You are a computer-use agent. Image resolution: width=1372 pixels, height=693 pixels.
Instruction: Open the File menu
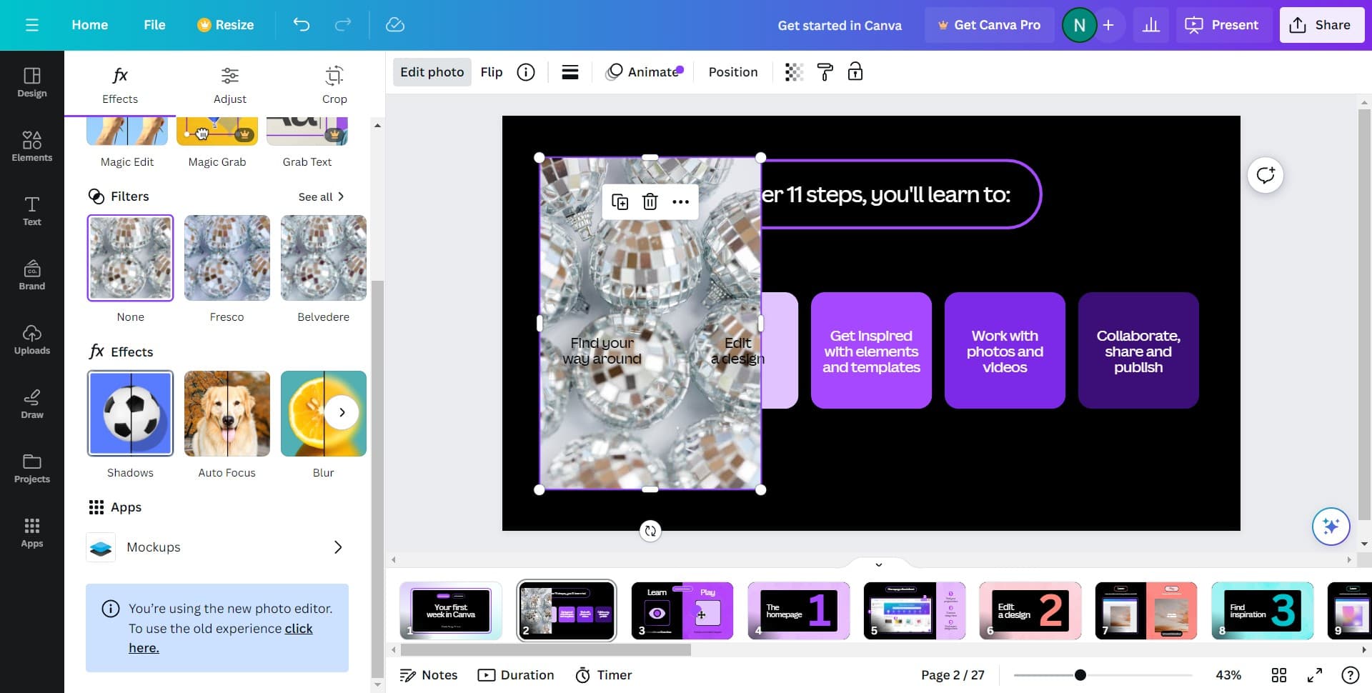(154, 24)
